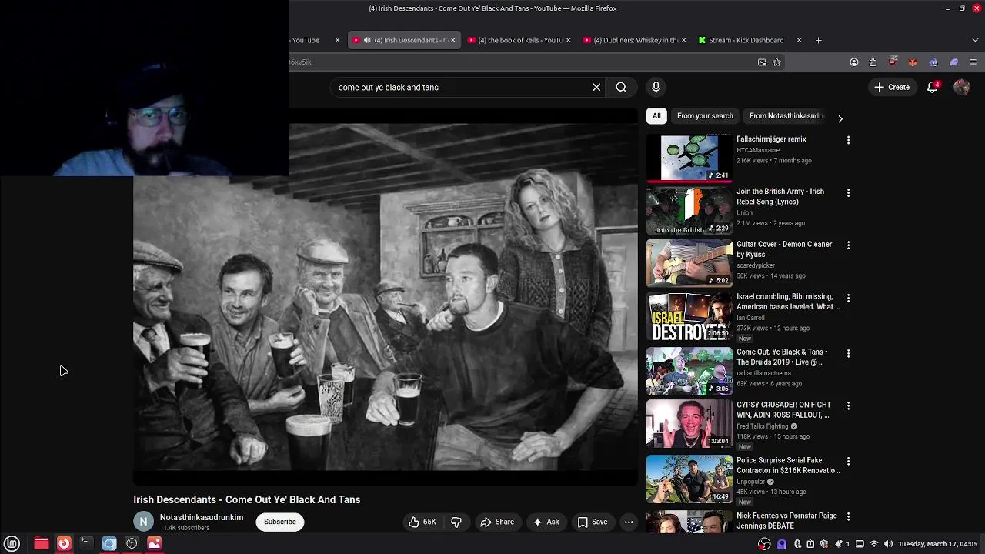Click the red extension with counter badge
The width and height of the screenshot is (985, 554).
pos(893,62)
